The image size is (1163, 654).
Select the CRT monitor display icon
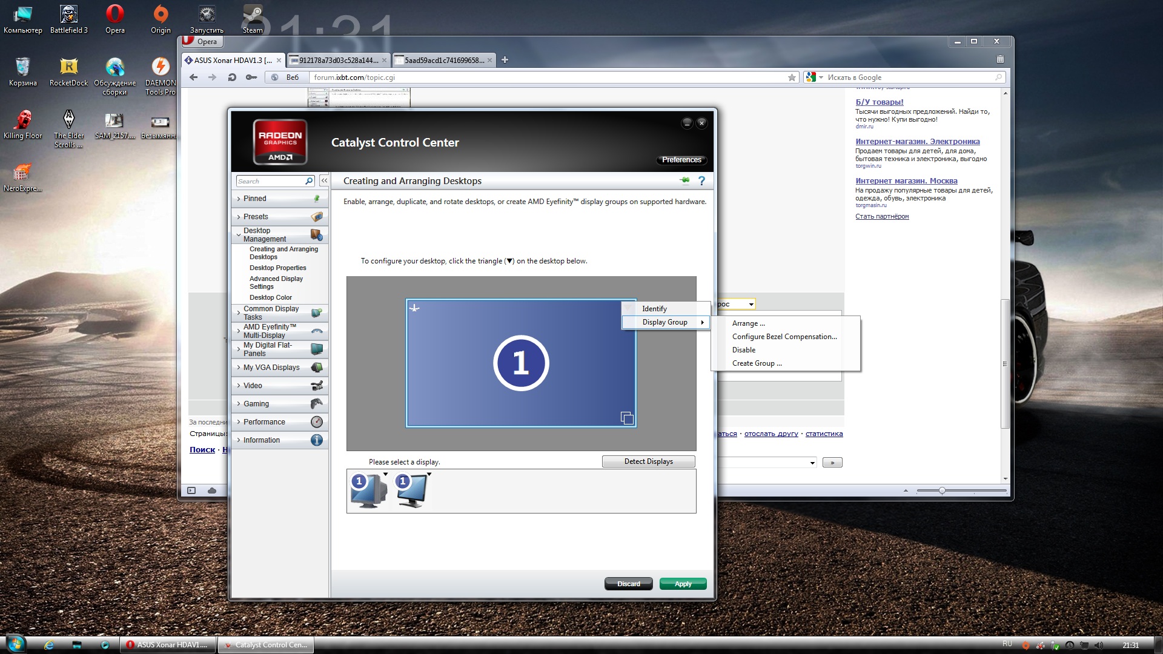368,491
